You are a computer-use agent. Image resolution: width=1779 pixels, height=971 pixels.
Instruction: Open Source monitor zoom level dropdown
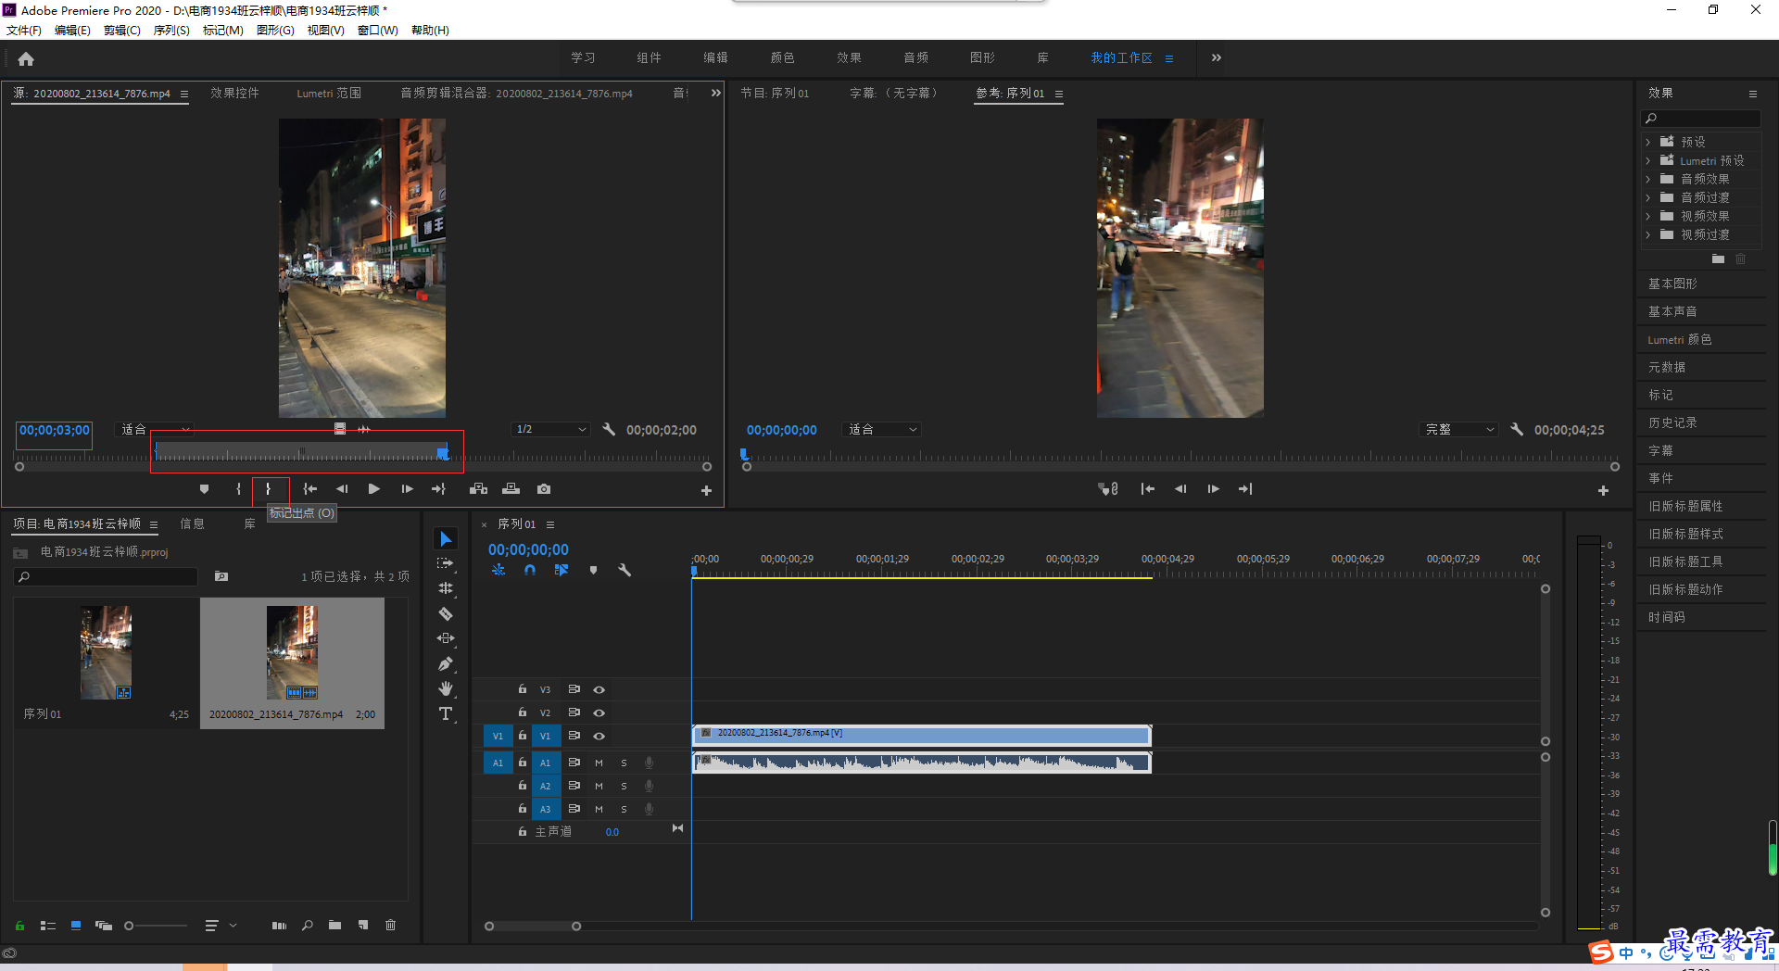point(156,430)
